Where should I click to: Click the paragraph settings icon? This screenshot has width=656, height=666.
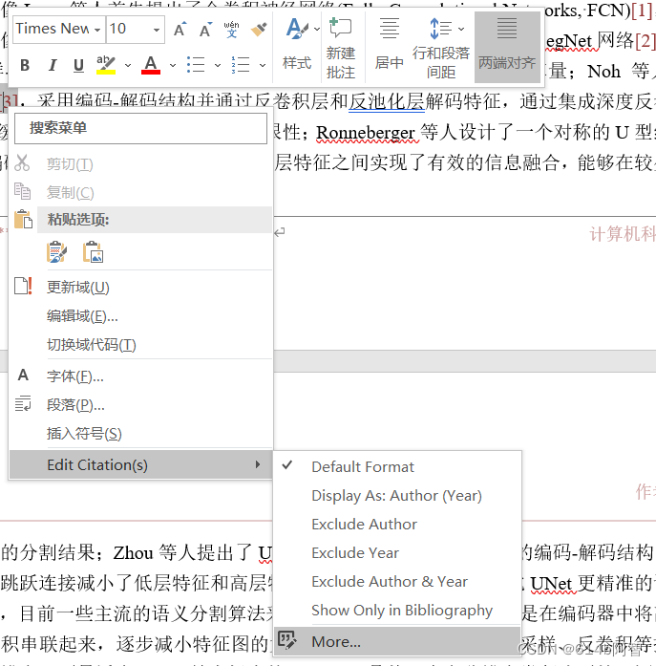23,403
